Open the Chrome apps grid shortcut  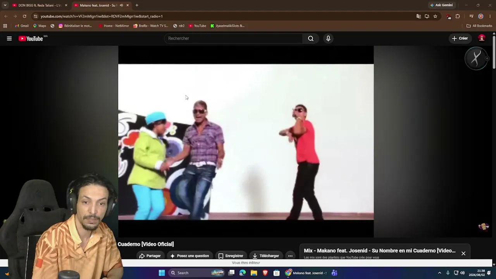[5, 26]
